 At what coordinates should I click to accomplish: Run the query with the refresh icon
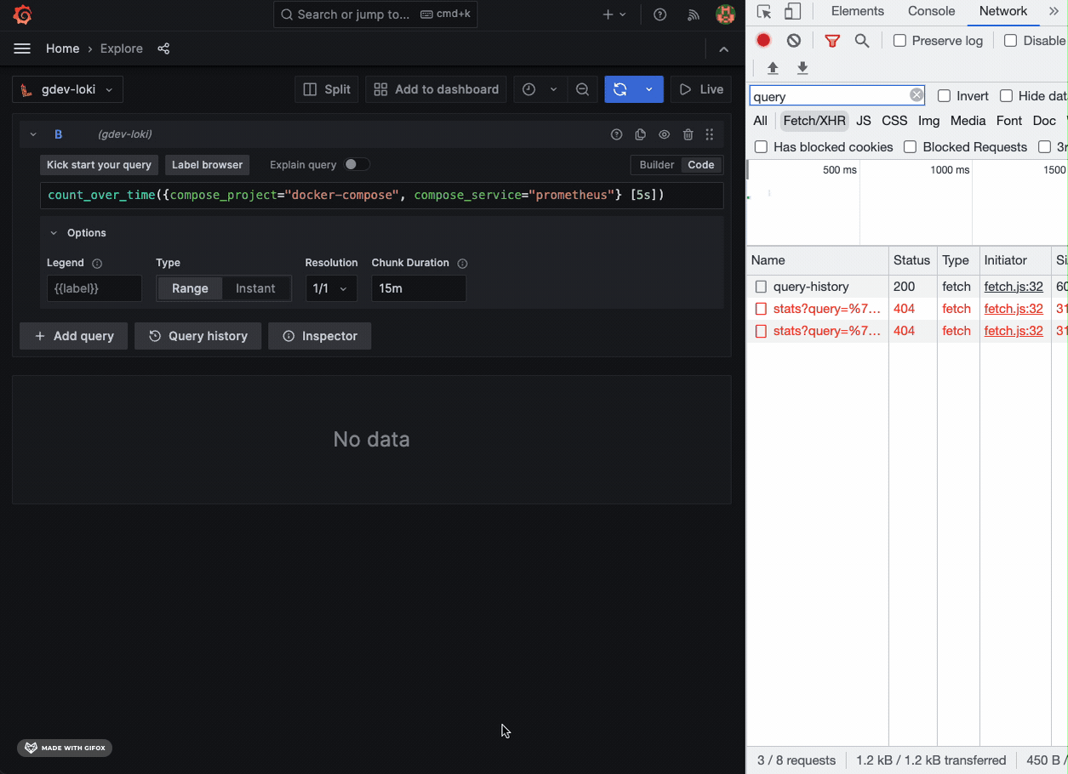pyautogui.click(x=622, y=88)
